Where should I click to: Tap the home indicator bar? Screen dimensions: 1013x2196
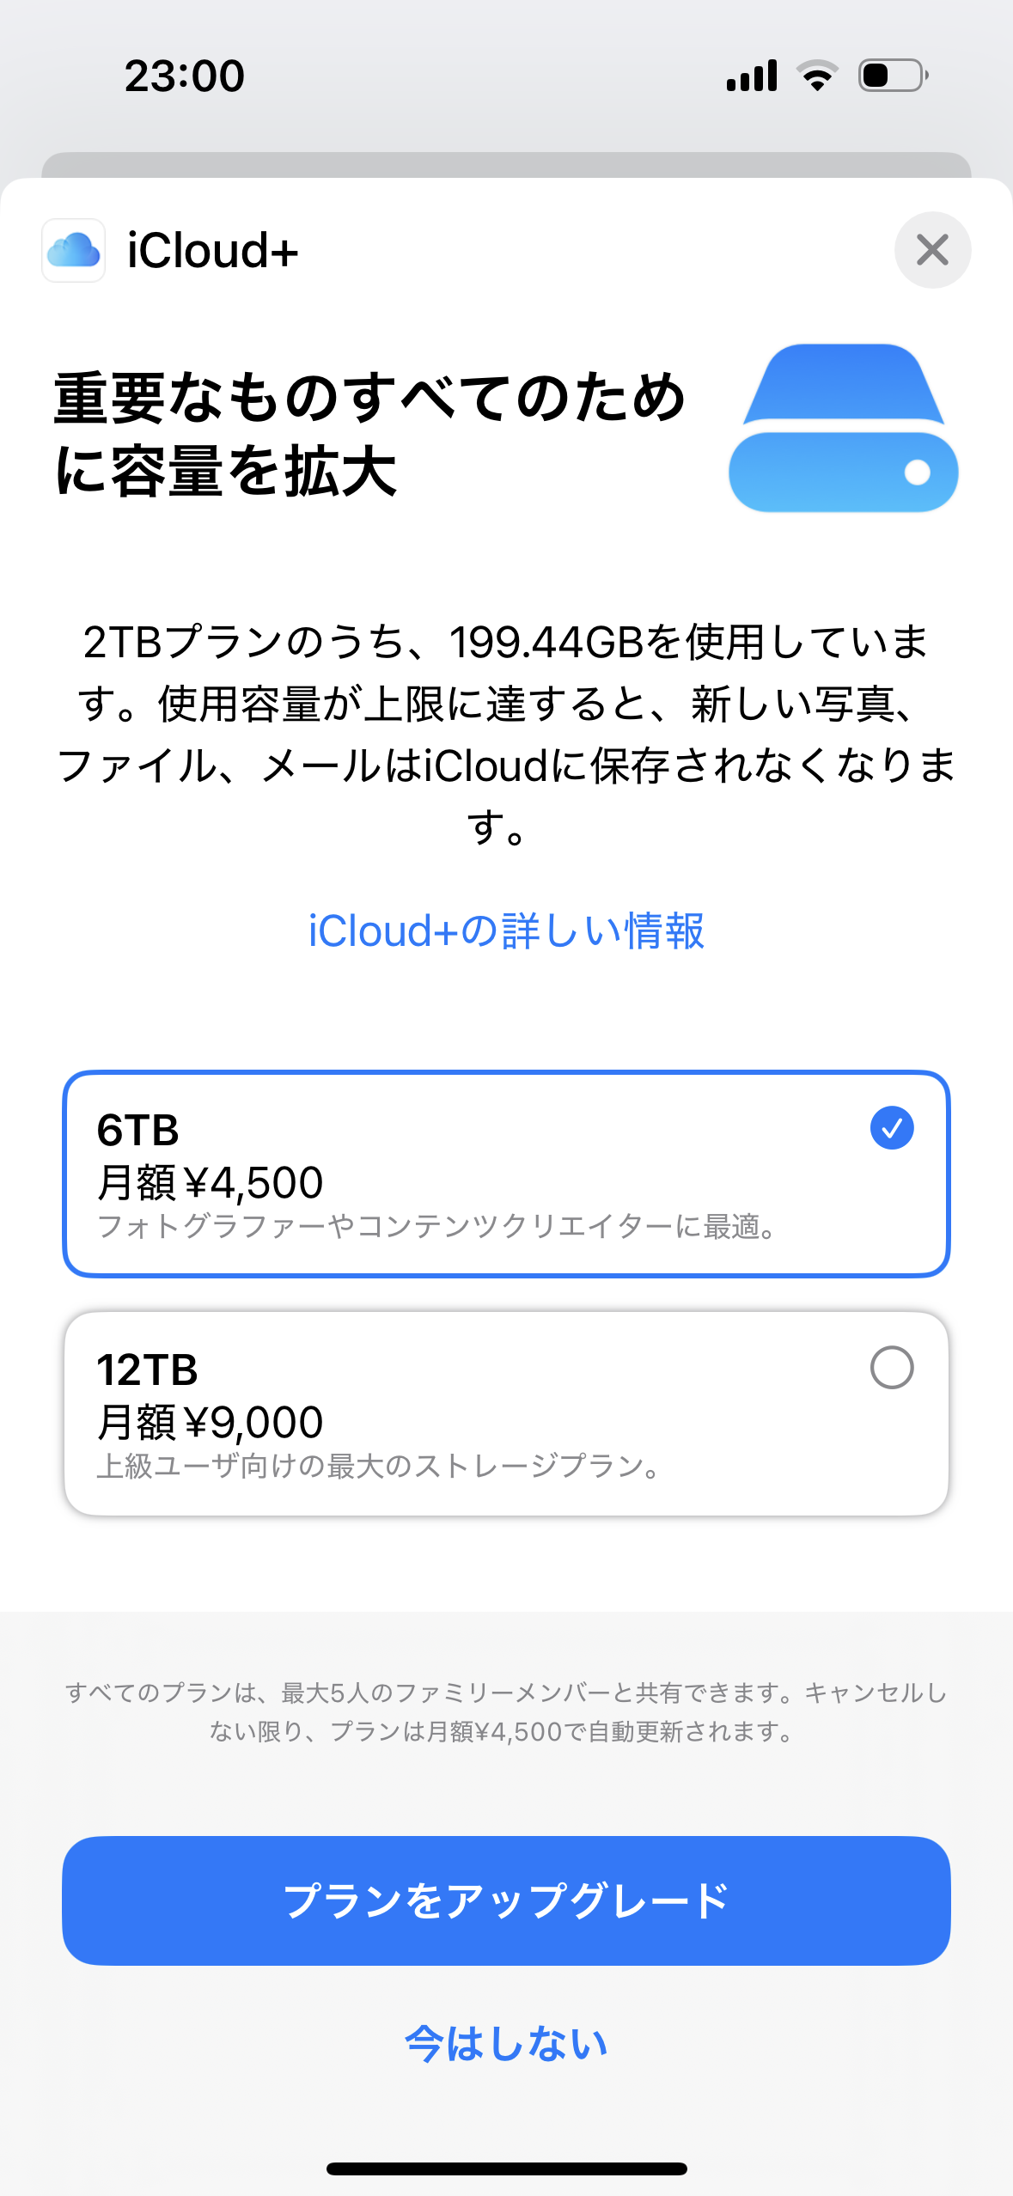(506, 2169)
